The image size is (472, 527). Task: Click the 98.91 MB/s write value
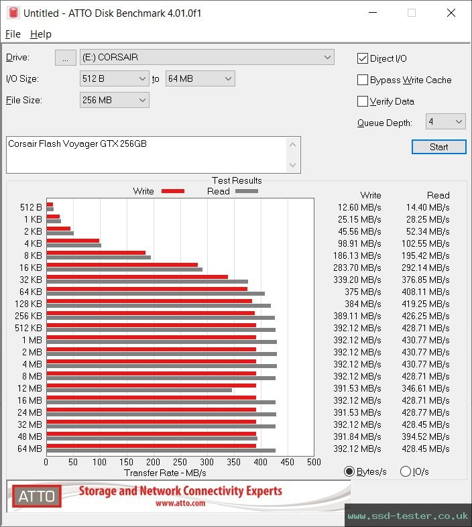pos(359,243)
